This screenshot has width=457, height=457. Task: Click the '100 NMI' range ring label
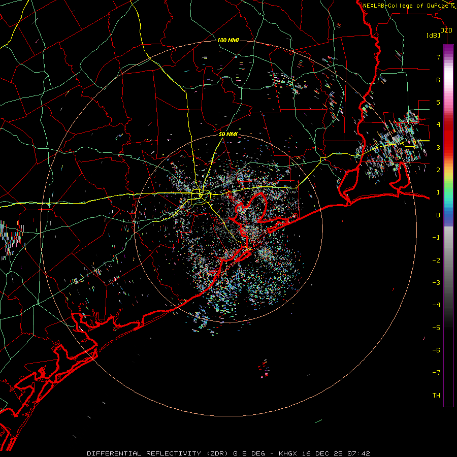coord(228,40)
